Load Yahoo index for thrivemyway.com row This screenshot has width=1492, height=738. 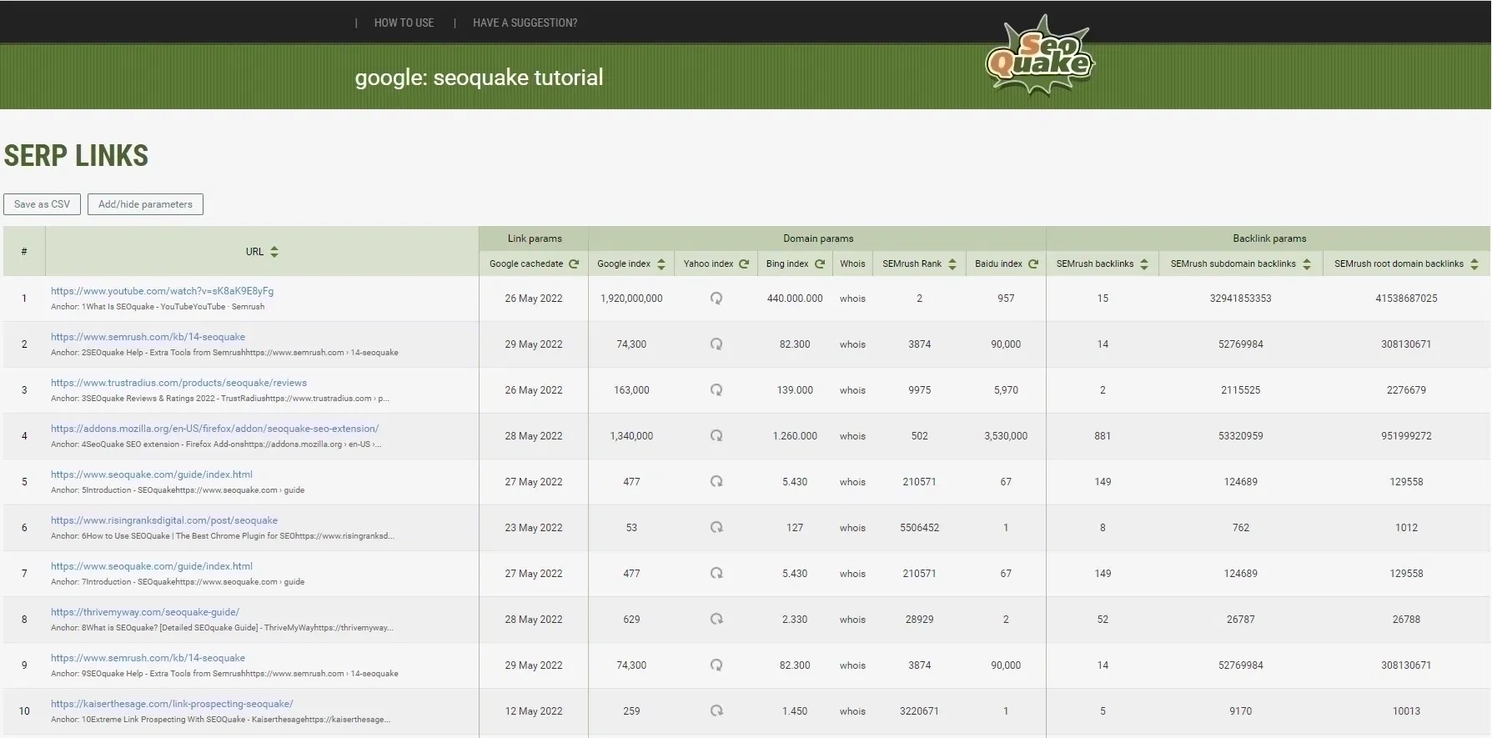click(716, 620)
